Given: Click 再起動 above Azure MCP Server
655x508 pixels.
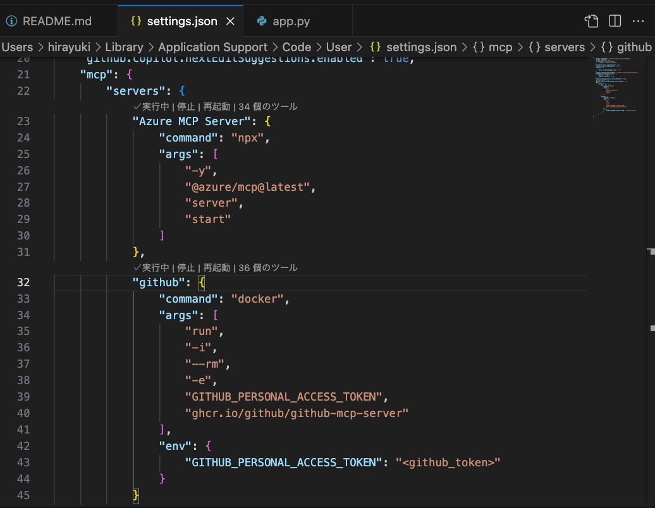Looking at the screenshot, I should click(x=216, y=106).
